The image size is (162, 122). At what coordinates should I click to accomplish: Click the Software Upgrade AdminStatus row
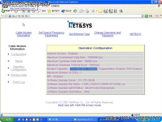[95, 88]
